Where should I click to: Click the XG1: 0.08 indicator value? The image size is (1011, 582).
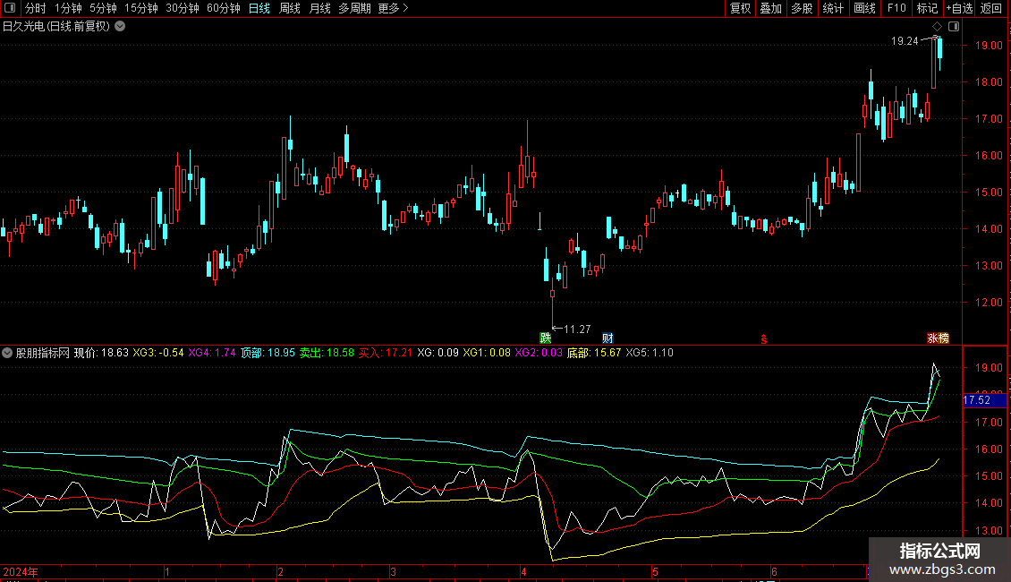click(487, 353)
